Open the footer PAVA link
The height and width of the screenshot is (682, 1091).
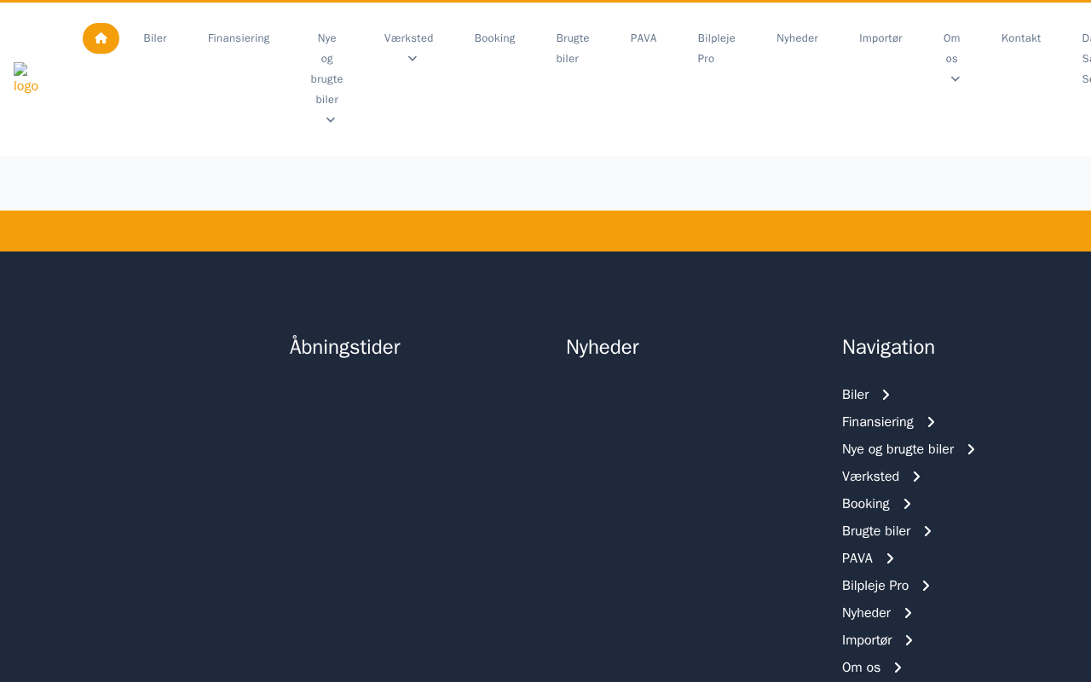pyautogui.click(x=857, y=558)
